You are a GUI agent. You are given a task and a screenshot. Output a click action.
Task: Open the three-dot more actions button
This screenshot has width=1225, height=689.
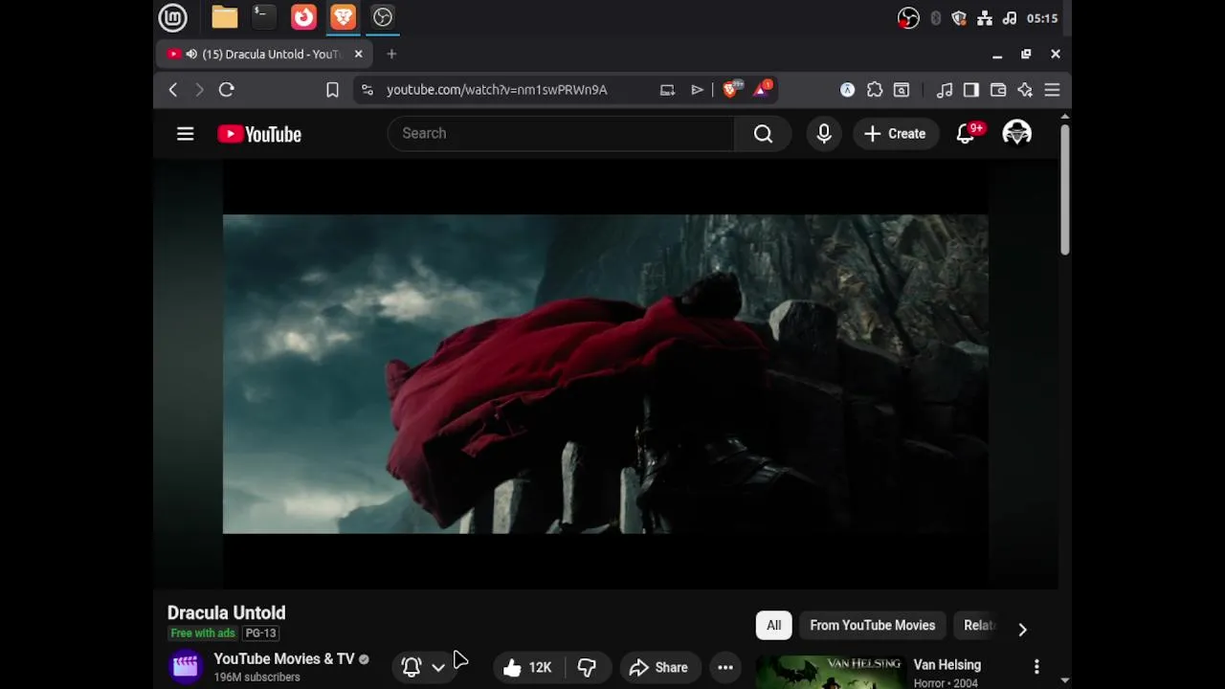click(x=725, y=668)
